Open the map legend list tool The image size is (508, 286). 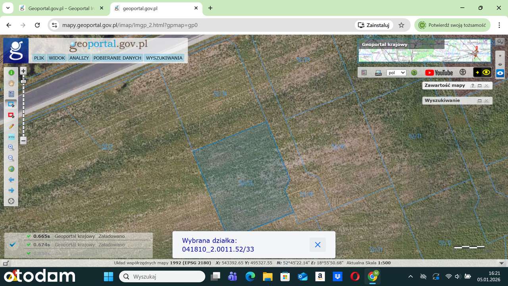[x=11, y=94]
